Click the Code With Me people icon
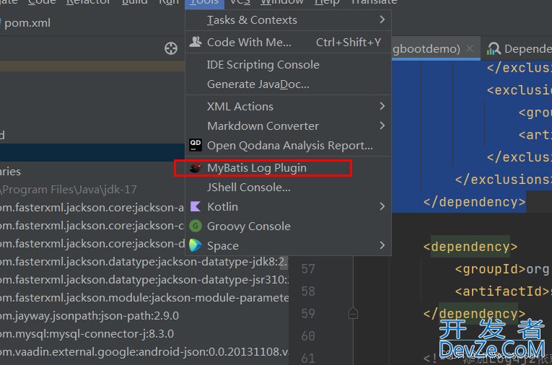 [x=196, y=42]
